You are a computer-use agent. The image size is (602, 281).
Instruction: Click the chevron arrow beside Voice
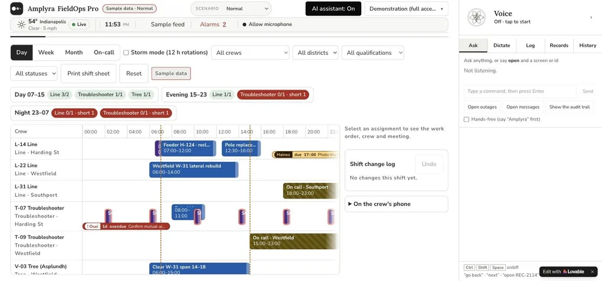tap(591, 17)
